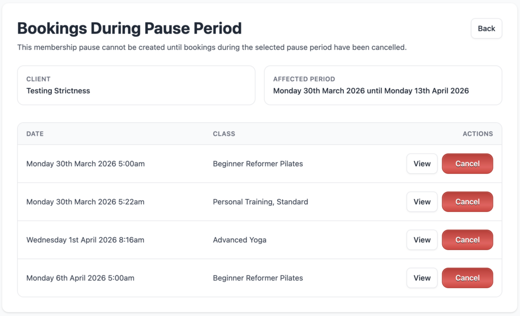Click the Advanced Yoga class name
Screen dimensions: 520x316
[240, 240]
